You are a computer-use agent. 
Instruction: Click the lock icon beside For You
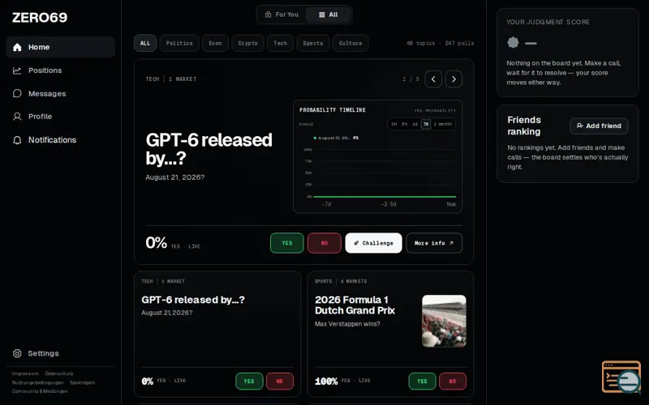pos(269,15)
